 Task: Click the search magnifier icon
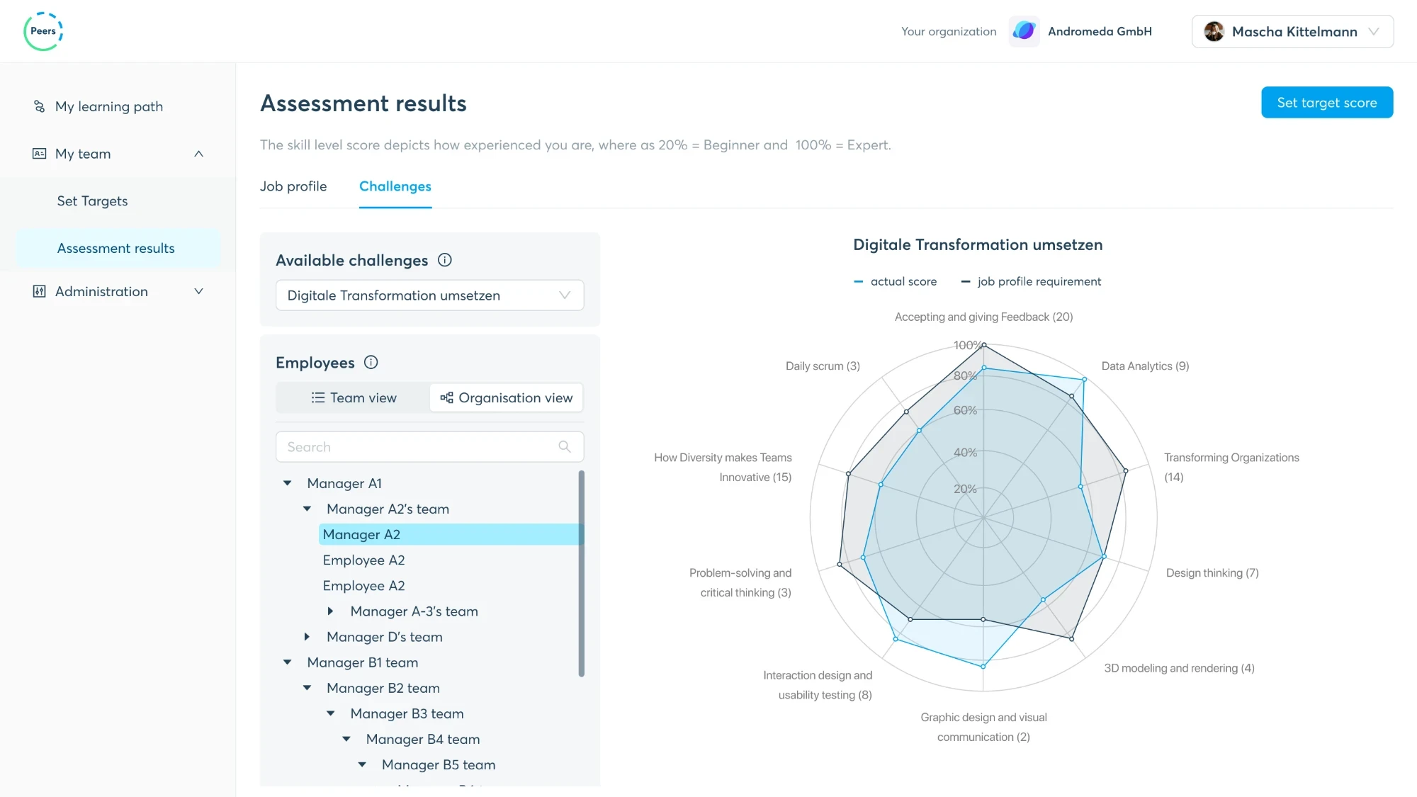565,446
